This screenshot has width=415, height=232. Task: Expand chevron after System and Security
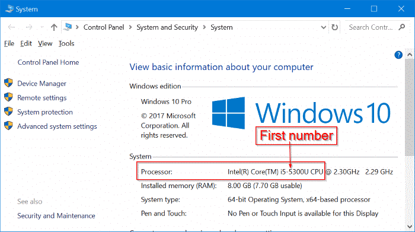(205, 27)
